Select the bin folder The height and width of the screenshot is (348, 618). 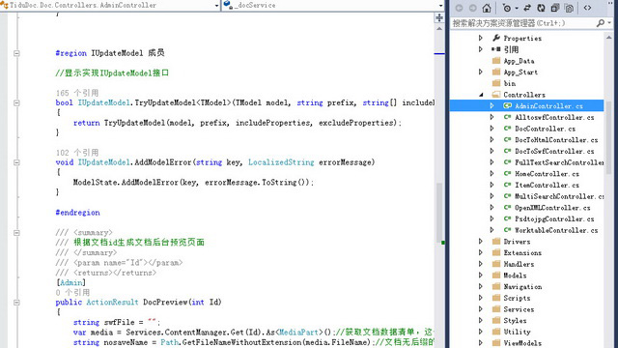pyautogui.click(x=509, y=83)
